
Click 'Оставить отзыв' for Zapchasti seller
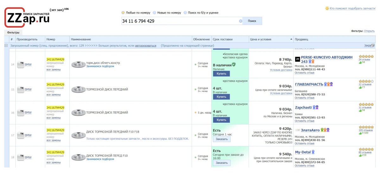click(x=305, y=121)
